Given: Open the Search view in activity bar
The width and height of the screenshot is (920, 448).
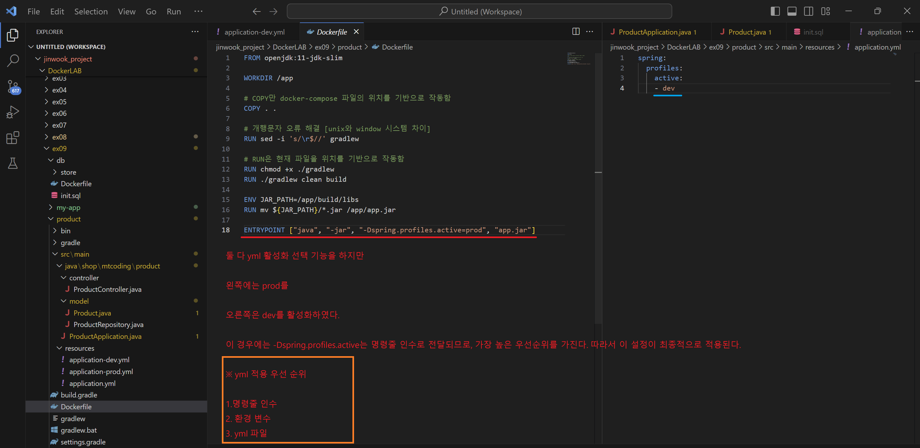Looking at the screenshot, I should click(x=13, y=60).
